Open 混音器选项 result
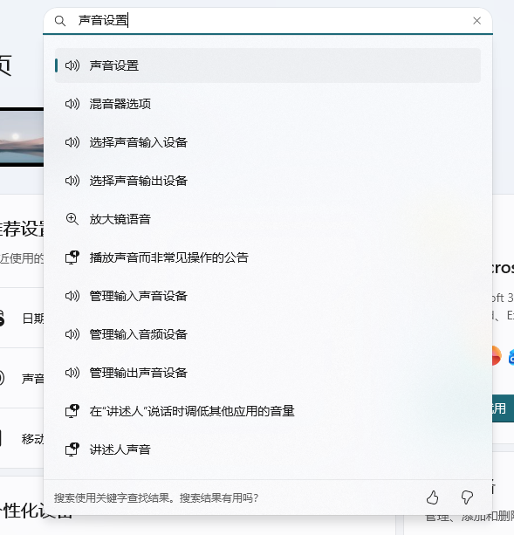 click(268, 104)
